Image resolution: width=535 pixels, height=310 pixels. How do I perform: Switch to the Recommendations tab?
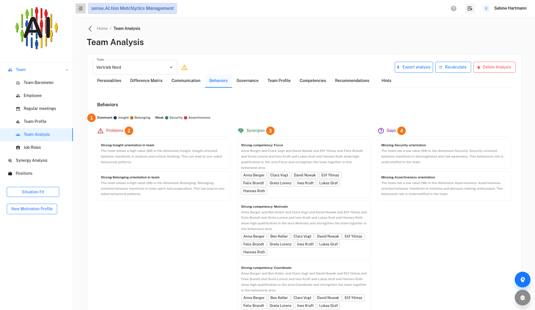(x=352, y=81)
